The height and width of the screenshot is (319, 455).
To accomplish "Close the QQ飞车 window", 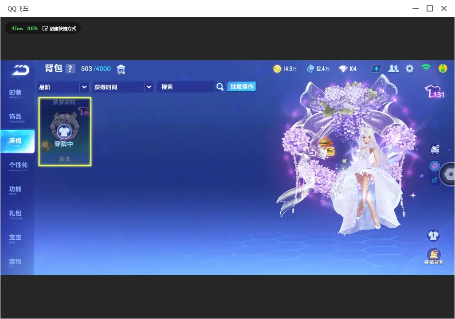I will click(444, 9).
